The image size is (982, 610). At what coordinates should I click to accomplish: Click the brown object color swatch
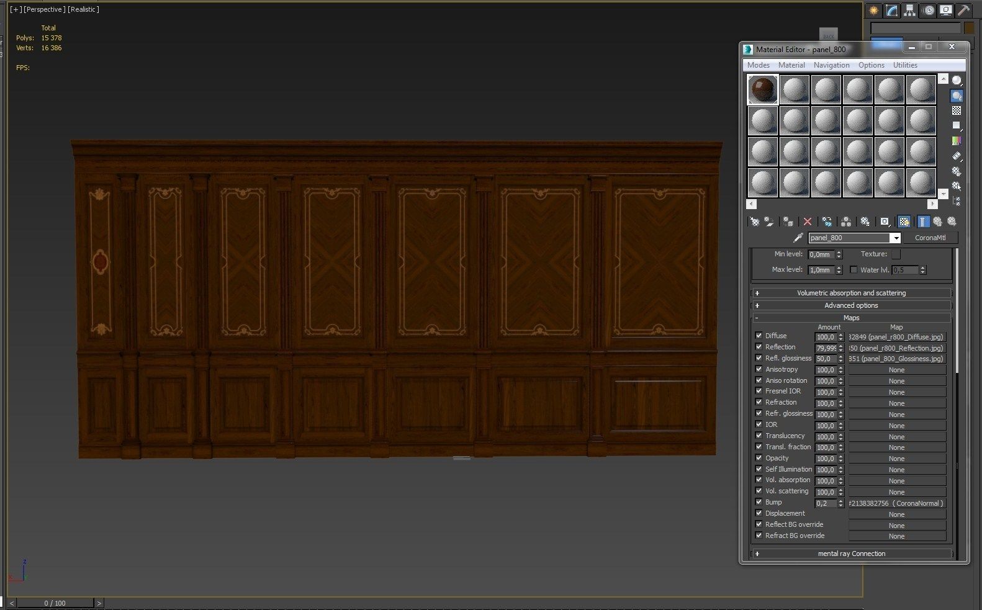pyautogui.click(x=969, y=28)
